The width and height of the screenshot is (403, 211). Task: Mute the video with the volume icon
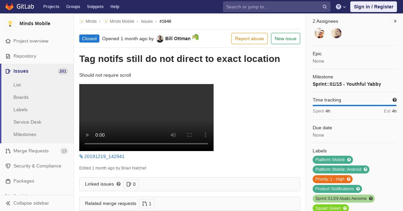(173, 135)
